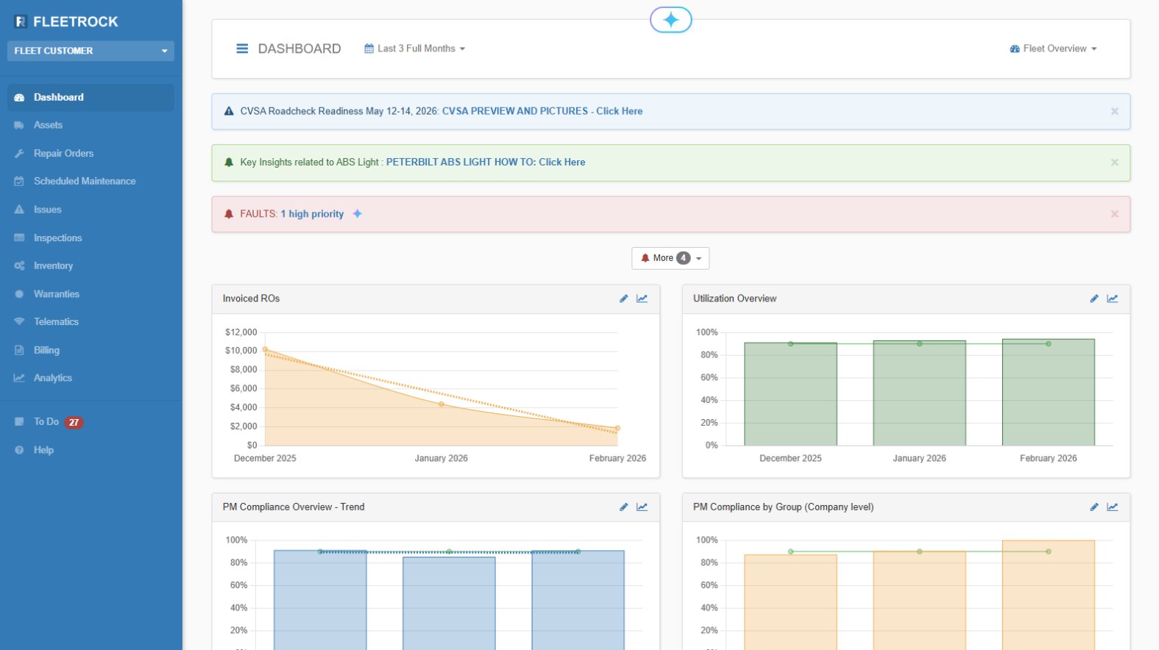Click the Analytics chart icon

click(x=19, y=378)
